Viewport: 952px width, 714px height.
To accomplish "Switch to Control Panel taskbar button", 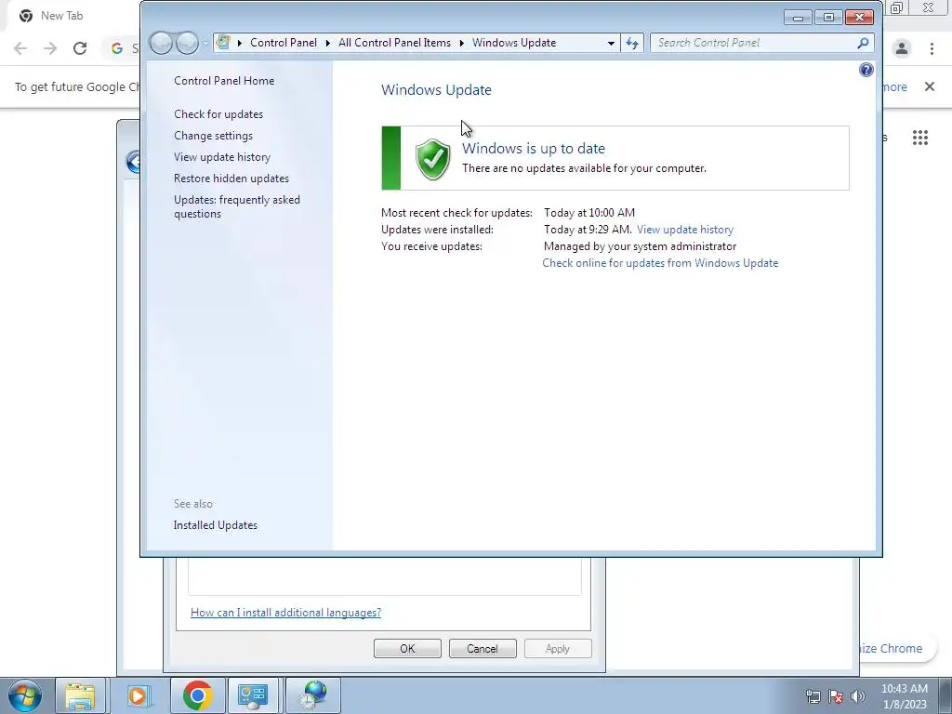I will (x=253, y=695).
